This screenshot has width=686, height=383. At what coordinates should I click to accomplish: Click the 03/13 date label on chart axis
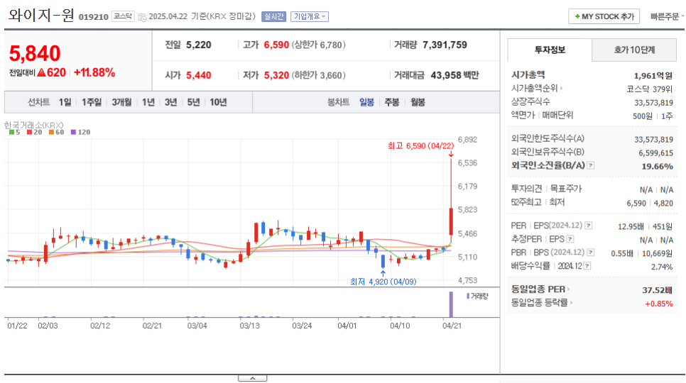click(x=249, y=326)
